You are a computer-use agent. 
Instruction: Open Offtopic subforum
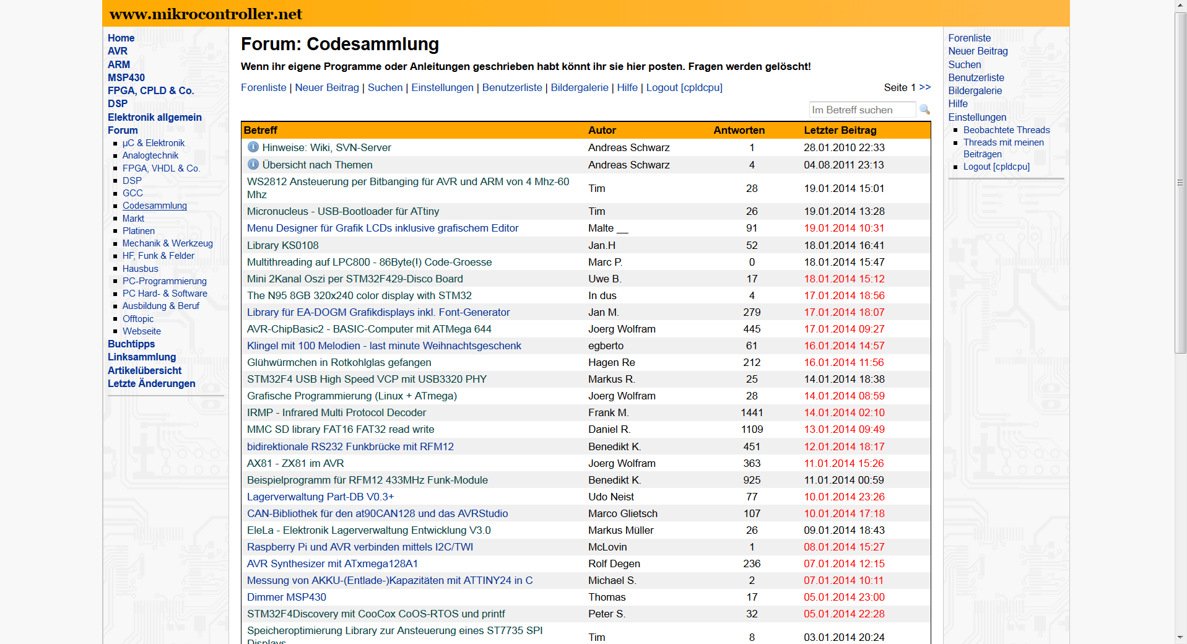[x=138, y=319]
